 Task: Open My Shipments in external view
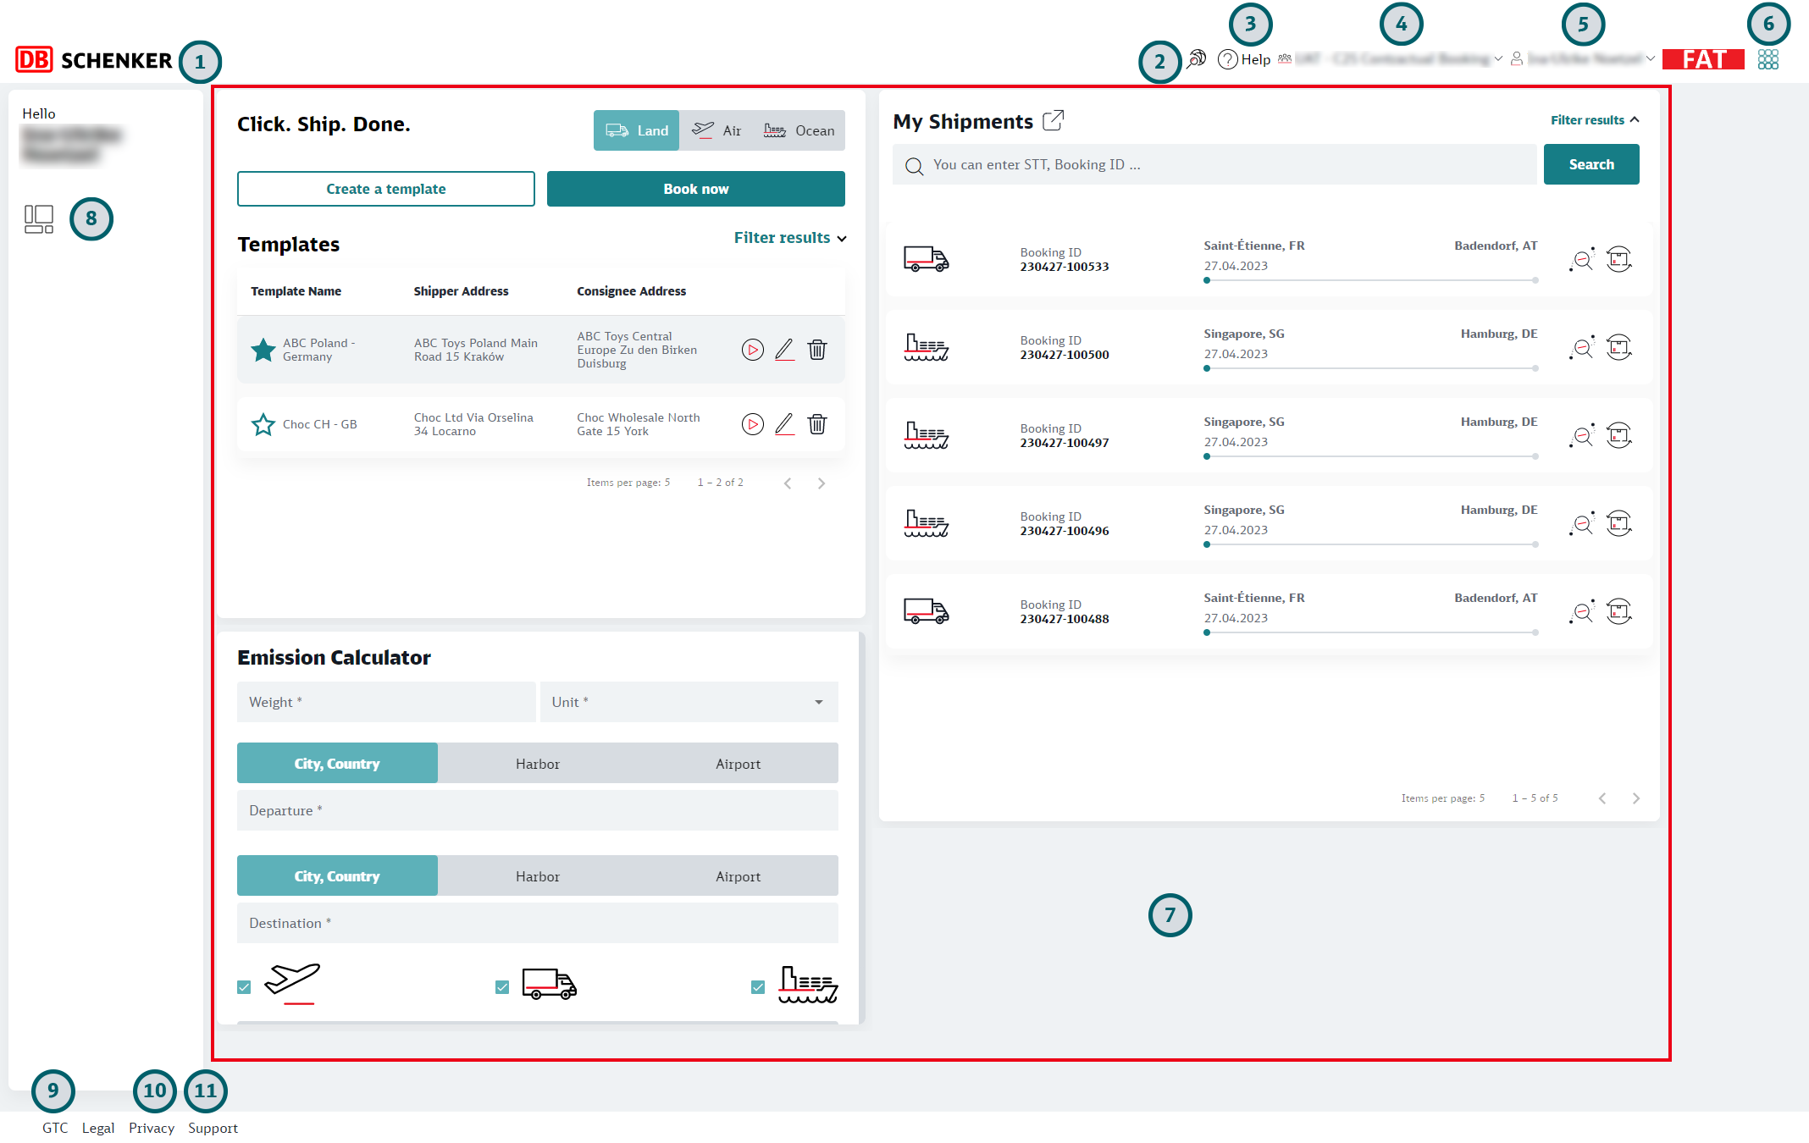1053,121
